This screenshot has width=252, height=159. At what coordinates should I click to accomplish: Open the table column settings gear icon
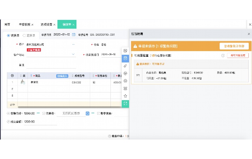(12, 76)
